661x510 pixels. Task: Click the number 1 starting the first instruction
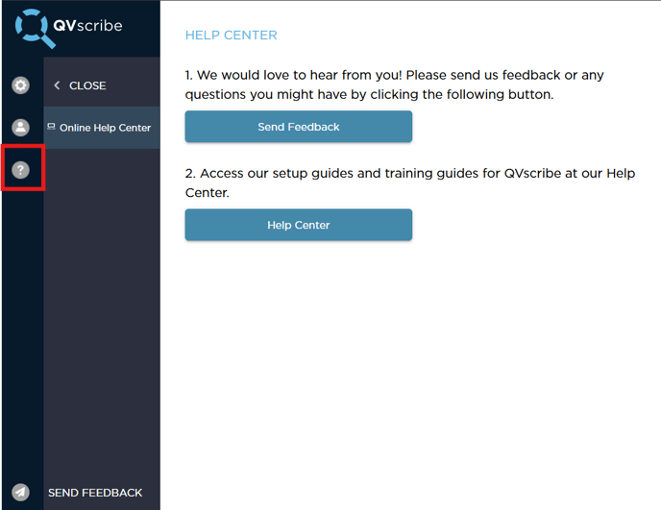point(188,75)
